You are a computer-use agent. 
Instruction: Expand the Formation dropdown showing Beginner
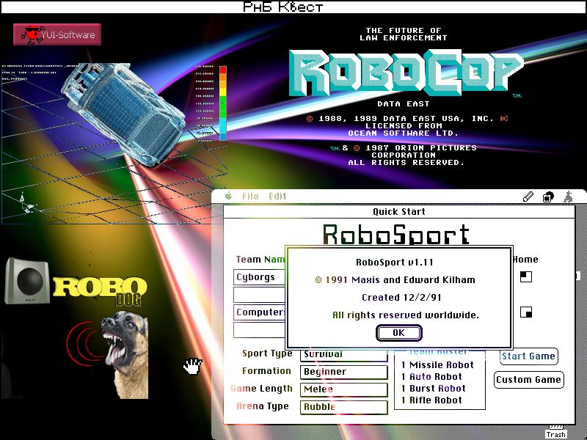[x=343, y=372]
